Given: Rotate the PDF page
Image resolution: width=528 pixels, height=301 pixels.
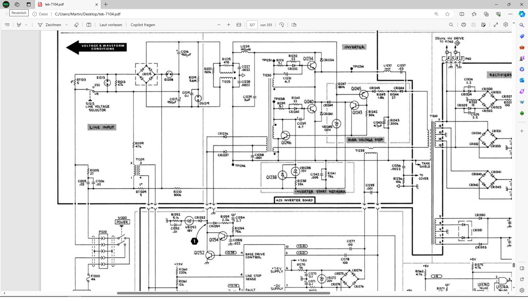Looking at the screenshot, I should [x=282, y=25].
